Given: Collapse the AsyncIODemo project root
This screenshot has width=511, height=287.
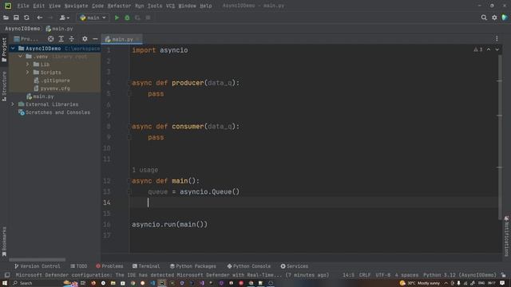Looking at the screenshot, I should click(x=13, y=49).
